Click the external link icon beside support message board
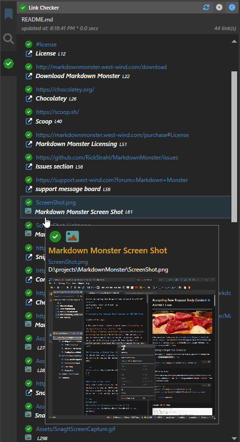Image resolution: width=240 pixels, height=442 pixels. pyautogui.click(x=29, y=189)
